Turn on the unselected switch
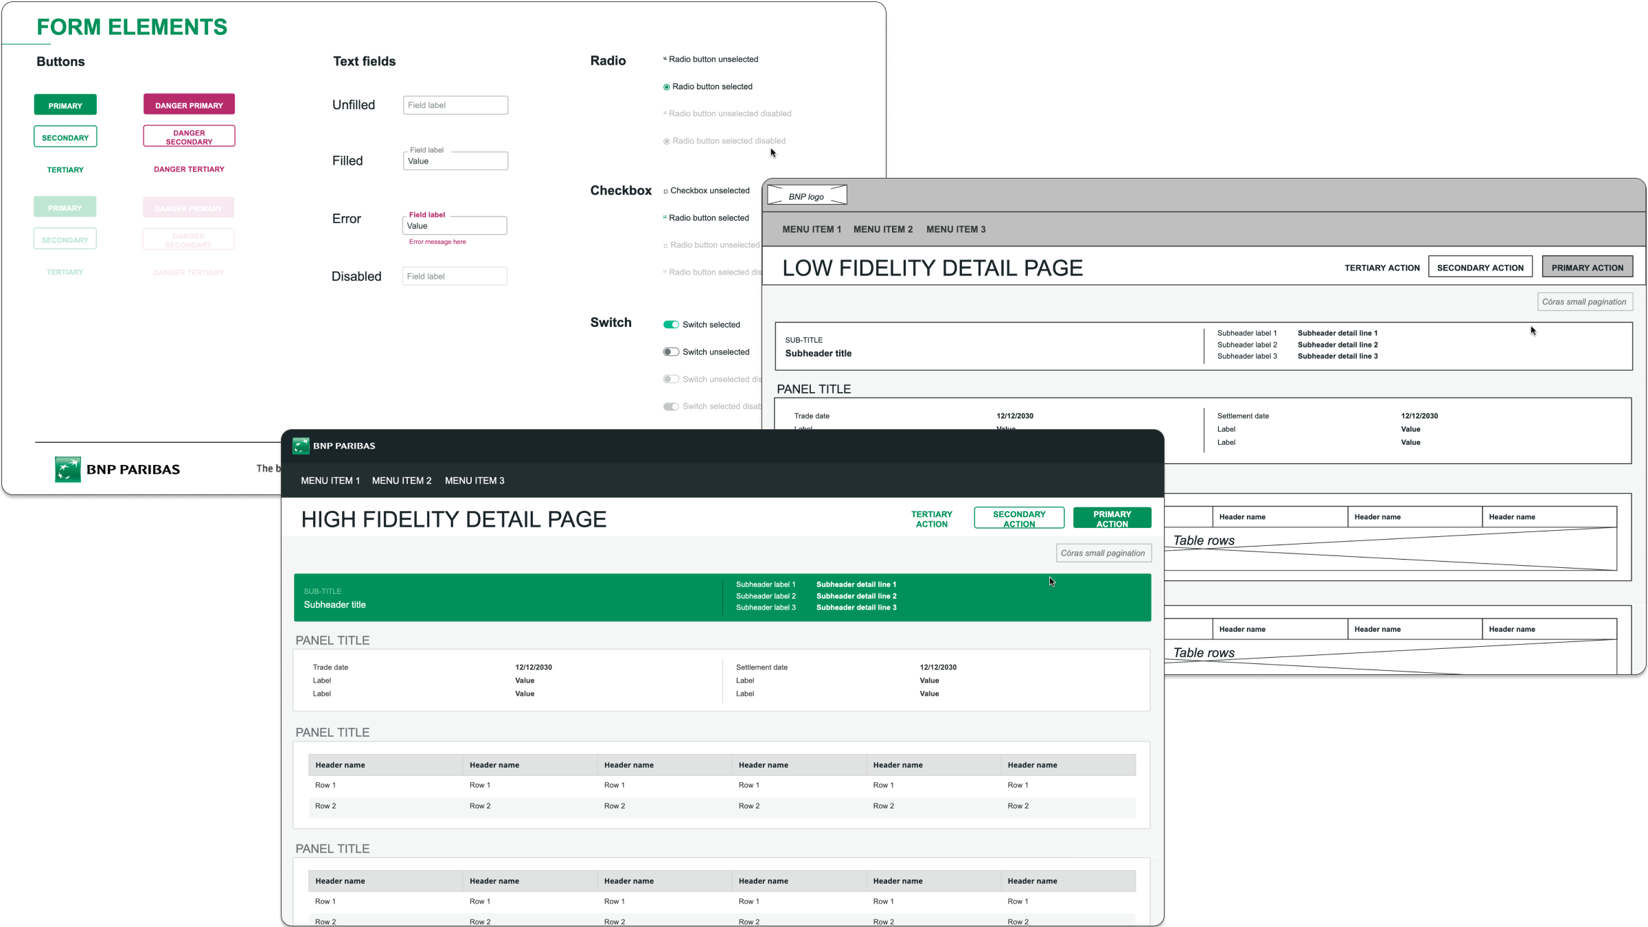This screenshot has height=927, width=1648. (671, 351)
